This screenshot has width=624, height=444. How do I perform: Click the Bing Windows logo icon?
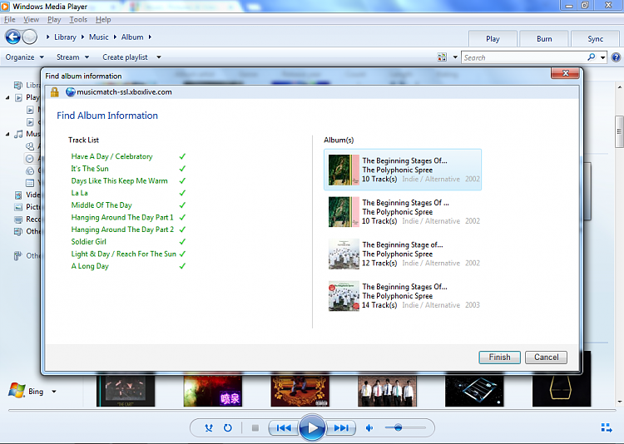point(17,391)
